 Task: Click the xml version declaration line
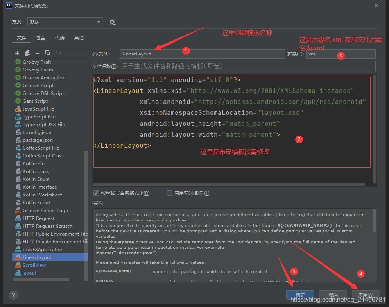pyautogui.click(x=167, y=80)
